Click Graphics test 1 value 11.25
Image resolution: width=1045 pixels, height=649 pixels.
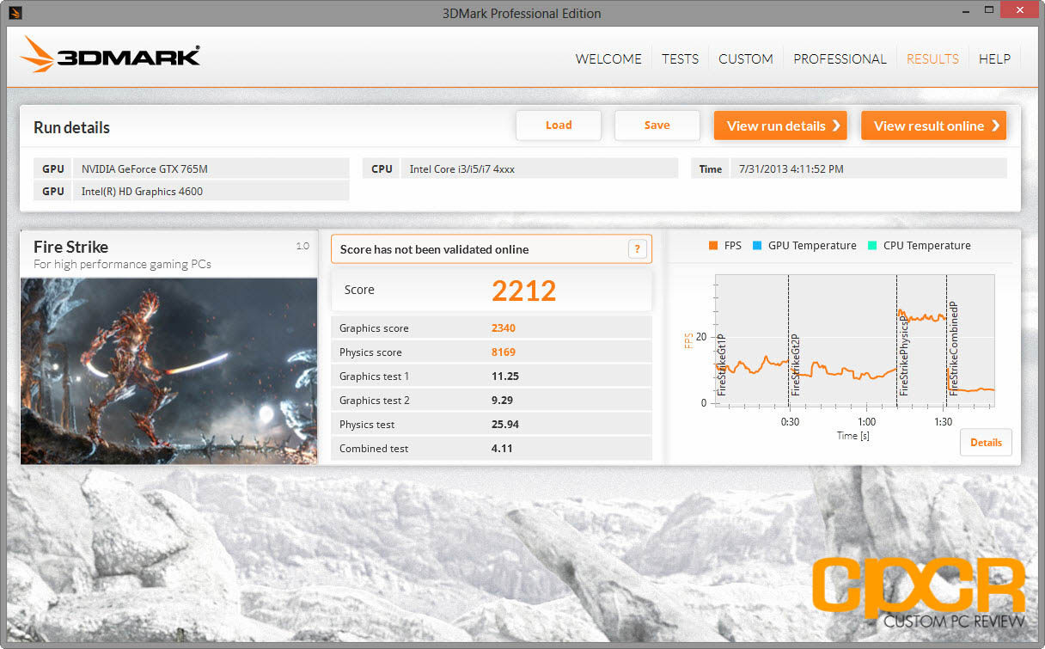pyautogui.click(x=505, y=377)
